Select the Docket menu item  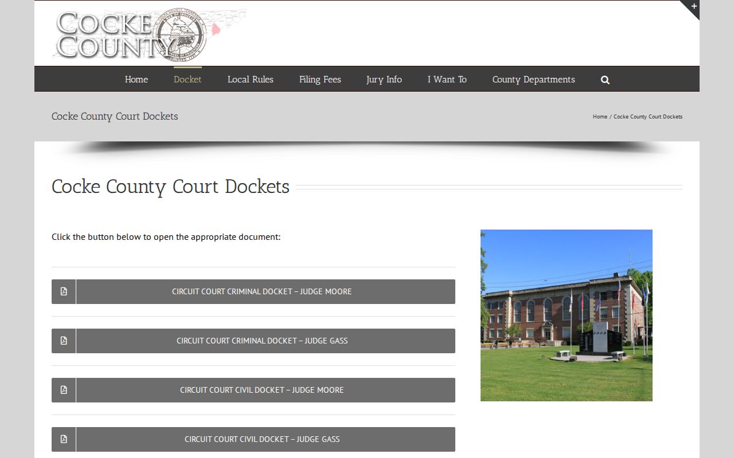tap(188, 80)
